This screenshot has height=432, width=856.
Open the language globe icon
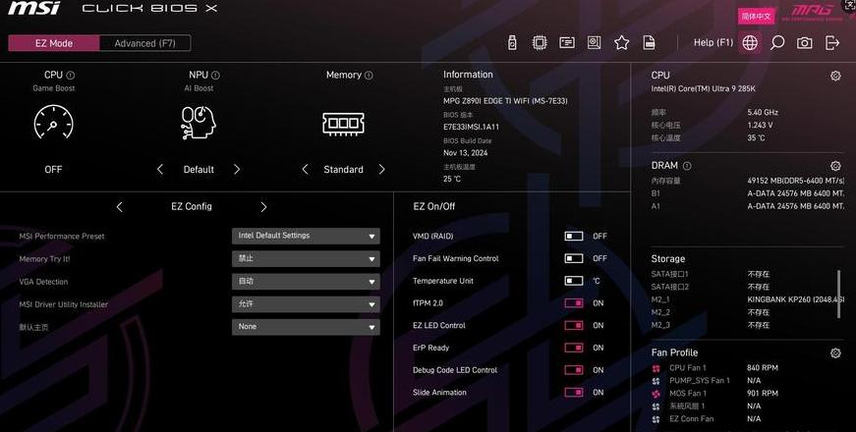750,42
